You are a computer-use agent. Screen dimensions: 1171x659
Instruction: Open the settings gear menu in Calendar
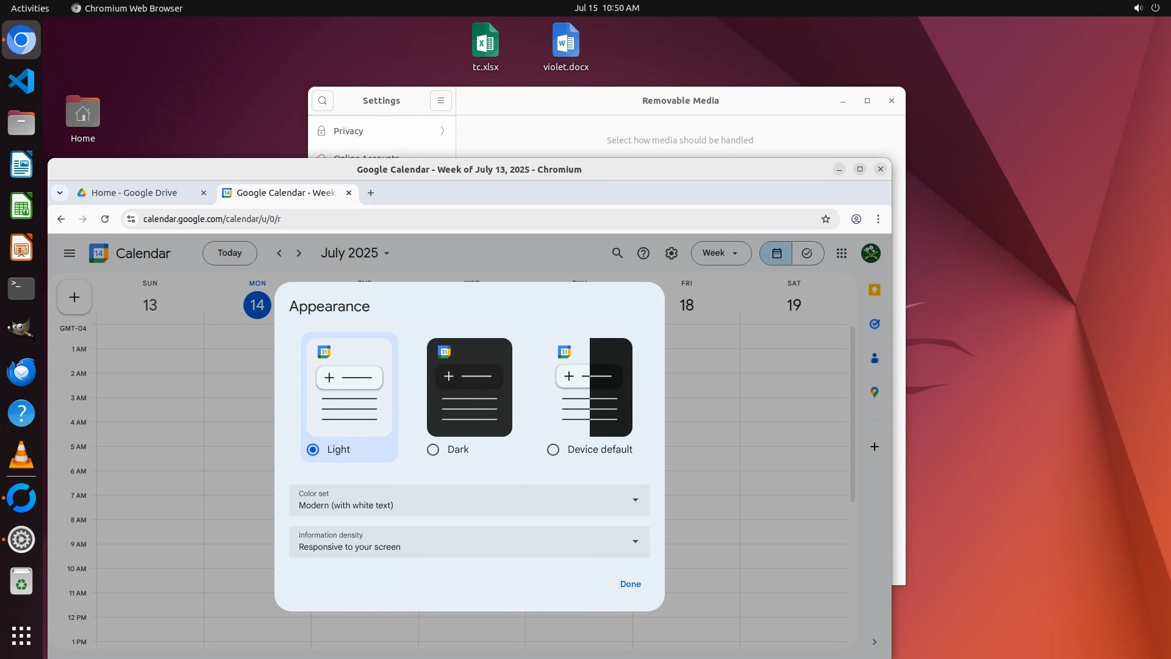tap(671, 253)
